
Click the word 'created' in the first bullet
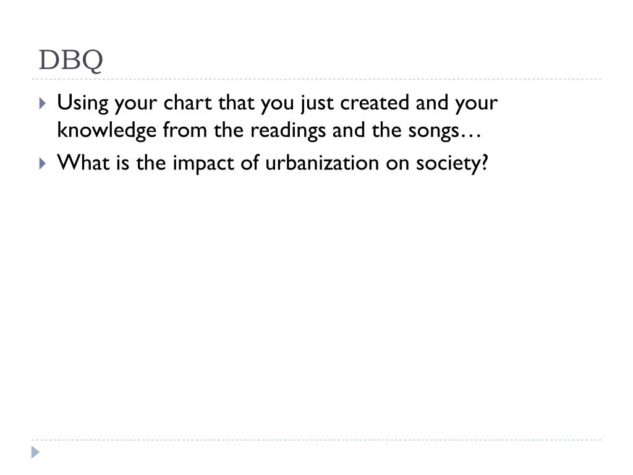click(x=375, y=103)
